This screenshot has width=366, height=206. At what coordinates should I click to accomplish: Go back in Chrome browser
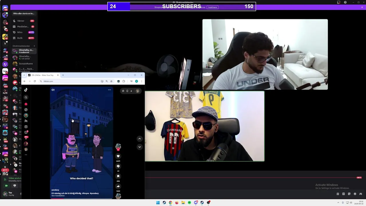coord(25,81)
